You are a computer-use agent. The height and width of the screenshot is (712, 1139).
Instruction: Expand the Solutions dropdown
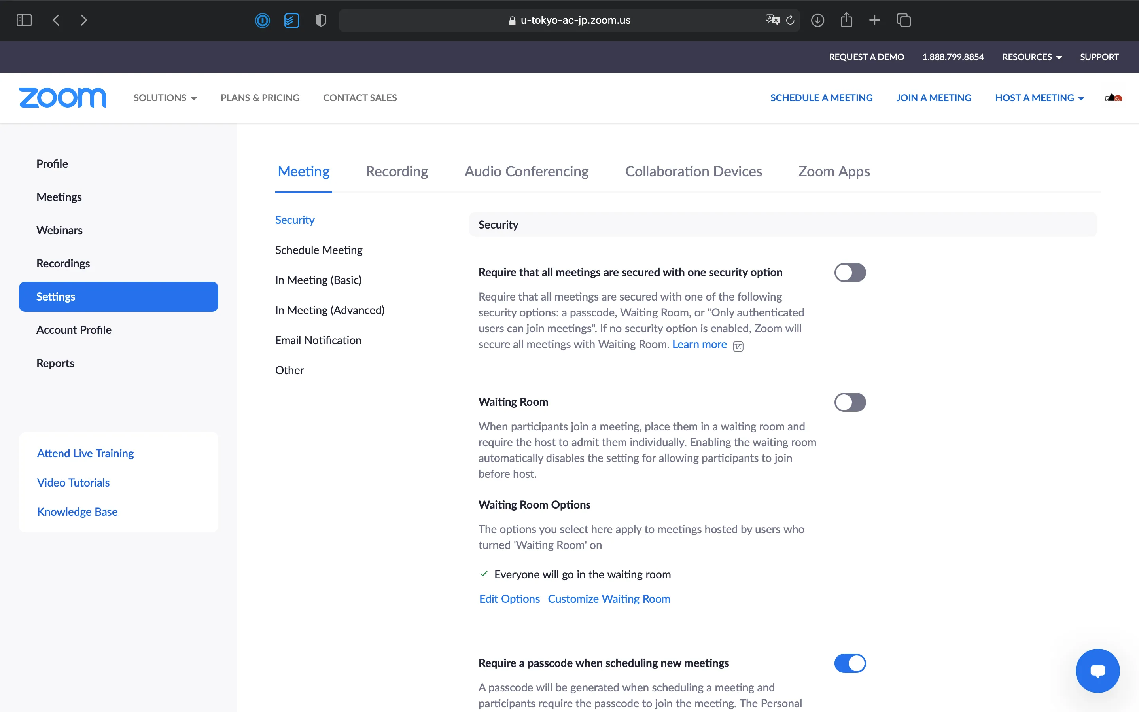click(165, 98)
